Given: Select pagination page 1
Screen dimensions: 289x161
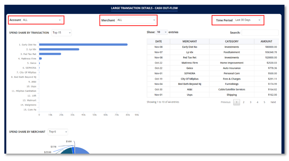Looking at the screenshot, I should pyautogui.click(x=237, y=102).
